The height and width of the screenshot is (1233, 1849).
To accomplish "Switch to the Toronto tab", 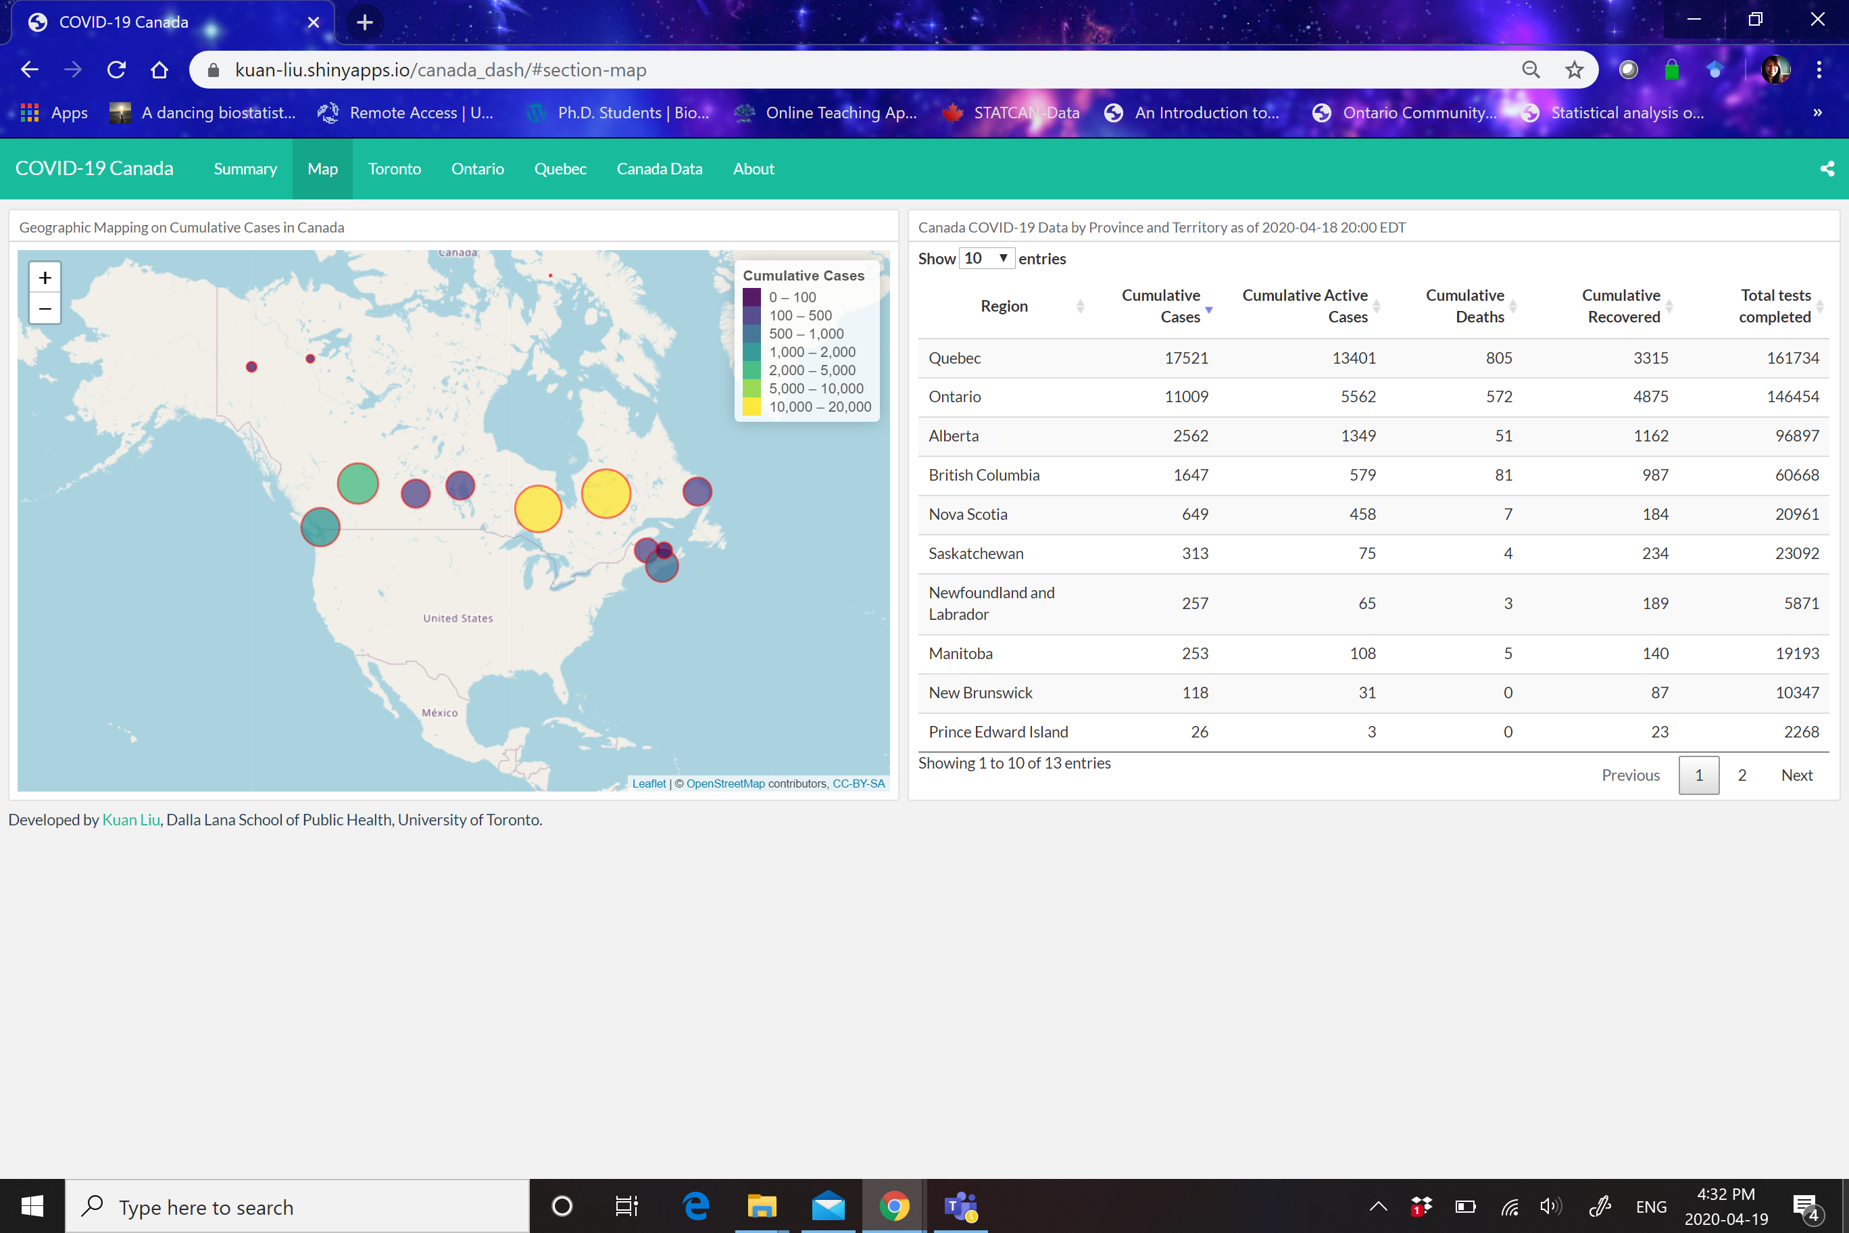I will (394, 169).
